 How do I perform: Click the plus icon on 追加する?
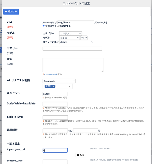click(x=6, y=11)
